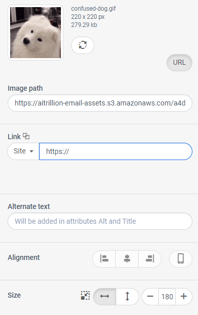Image resolution: width=198 pixels, height=315 pixels.
Task: Align image to the left
Action: [104, 258]
